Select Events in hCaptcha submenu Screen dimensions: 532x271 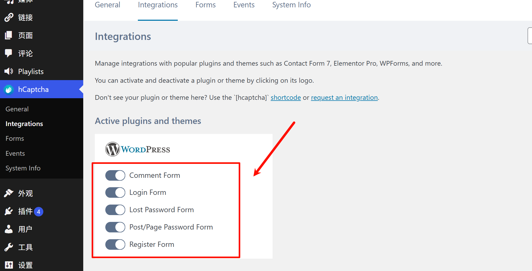click(x=15, y=153)
